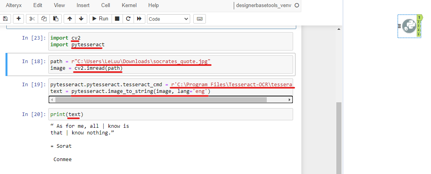The image size is (431, 174).
Task: Open the Code cell type dropdown
Action: 169,19
